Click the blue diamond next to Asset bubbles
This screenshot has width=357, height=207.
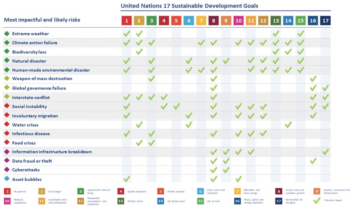(x=7, y=179)
